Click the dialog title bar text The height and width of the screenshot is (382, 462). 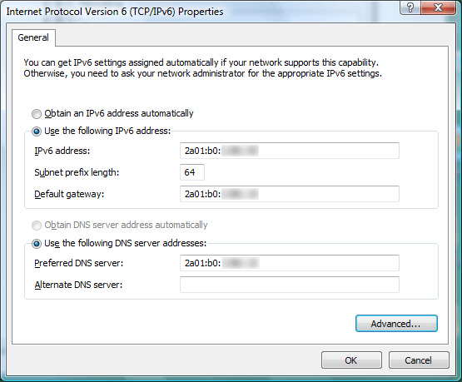pyautogui.click(x=115, y=12)
